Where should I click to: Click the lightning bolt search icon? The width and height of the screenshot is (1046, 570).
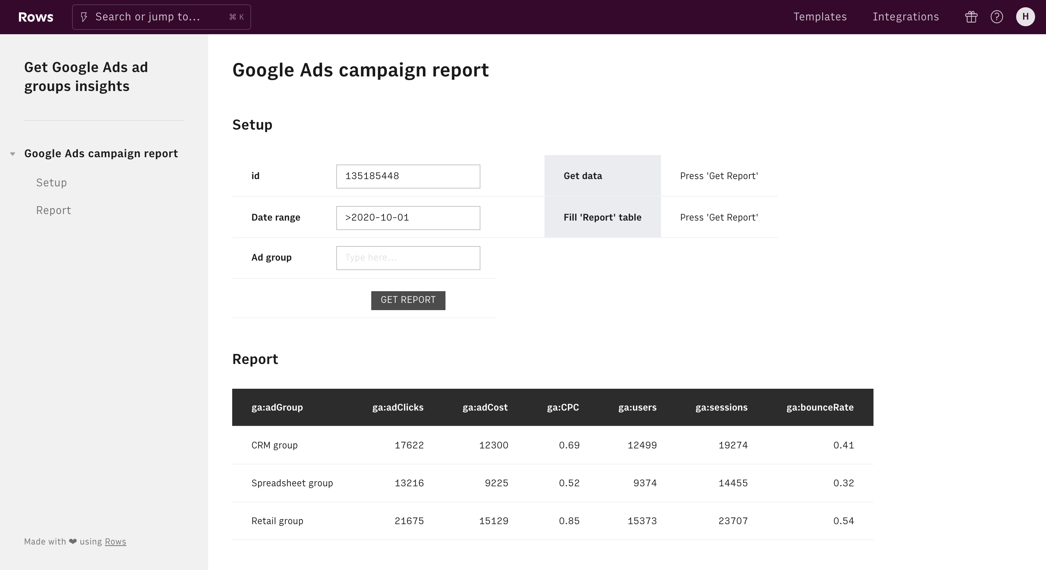pos(84,17)
